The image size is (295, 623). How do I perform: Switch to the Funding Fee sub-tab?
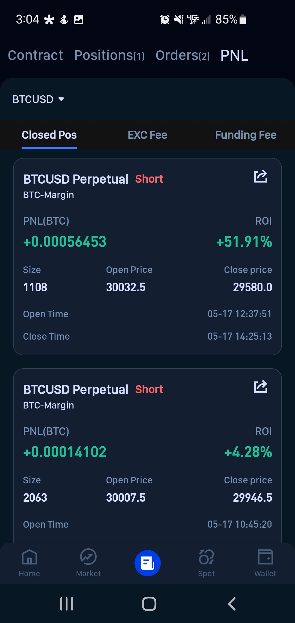coord(246,135)
